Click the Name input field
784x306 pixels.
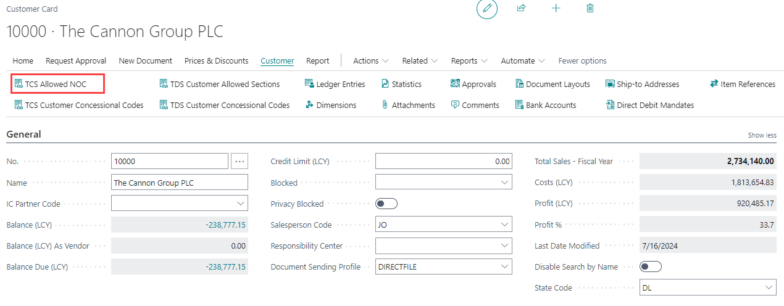coord(179,183)
